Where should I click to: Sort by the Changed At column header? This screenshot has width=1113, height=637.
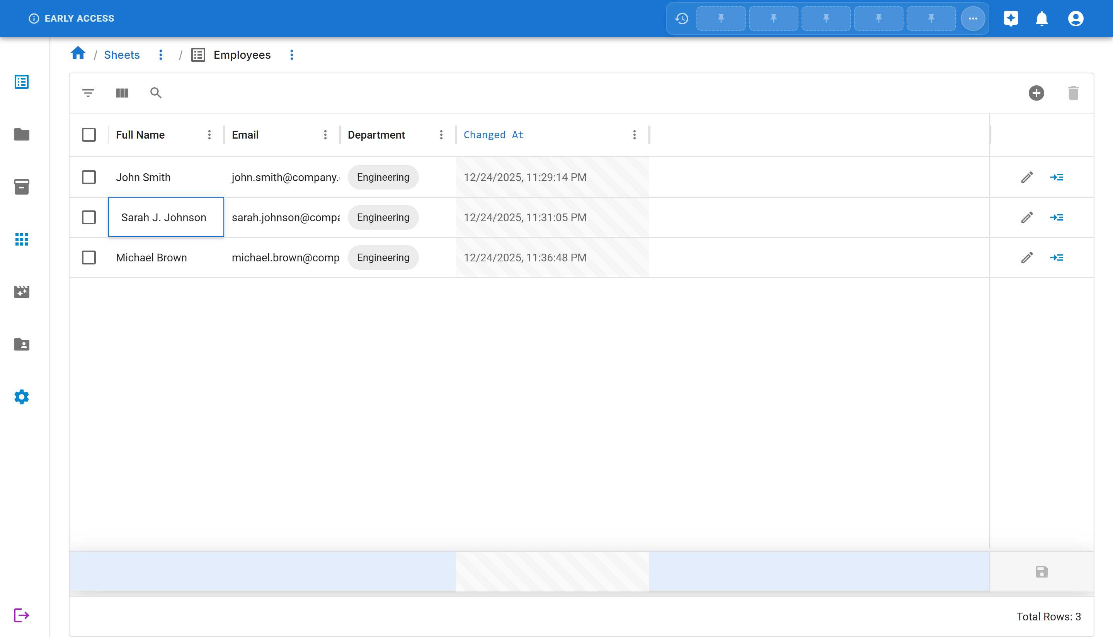[x=494, y=135]
